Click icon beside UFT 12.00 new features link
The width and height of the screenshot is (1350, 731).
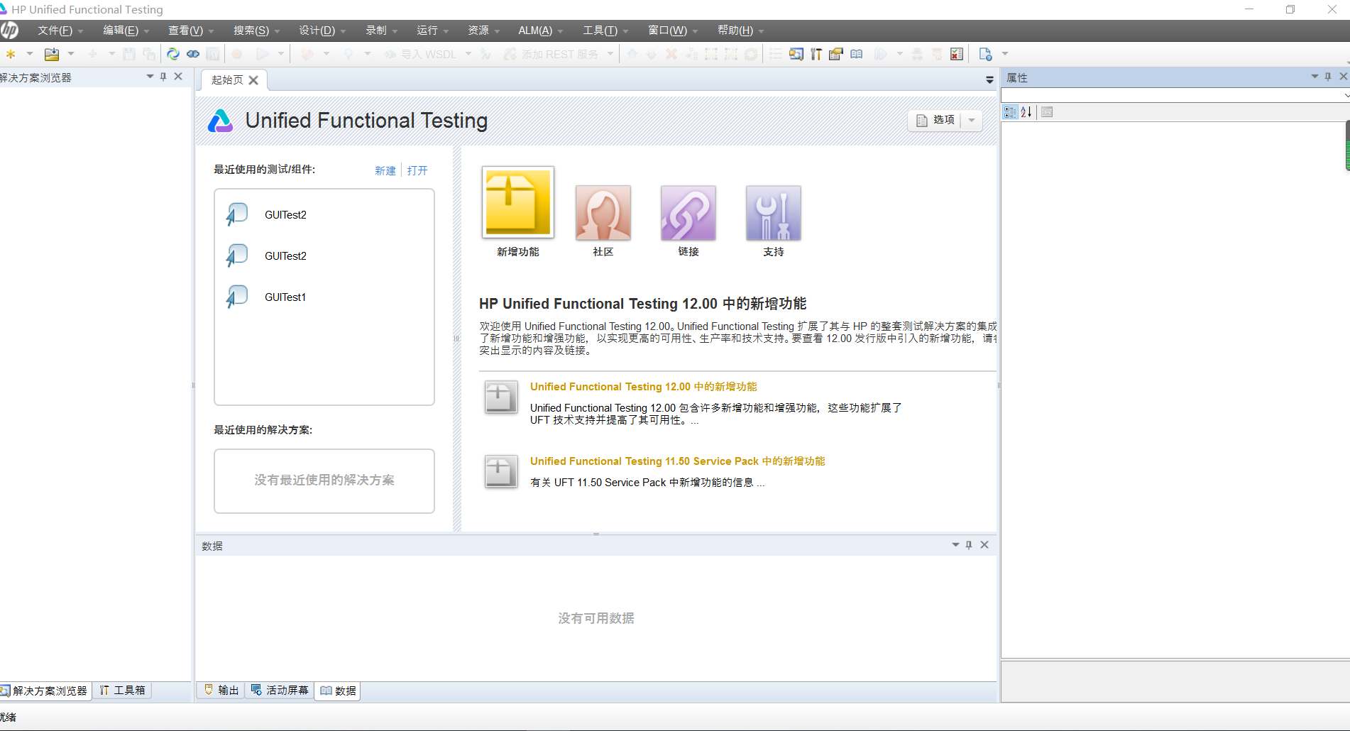500,397
